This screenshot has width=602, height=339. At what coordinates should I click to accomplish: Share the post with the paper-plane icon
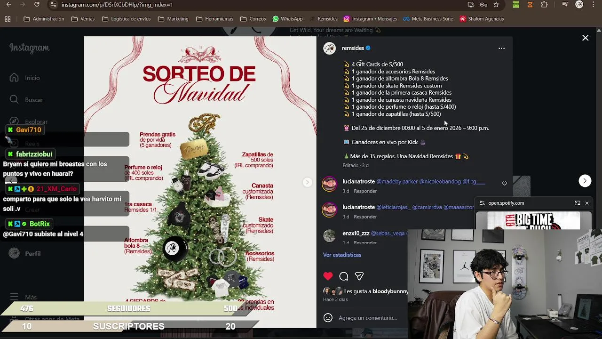click(x=359, y=276)
